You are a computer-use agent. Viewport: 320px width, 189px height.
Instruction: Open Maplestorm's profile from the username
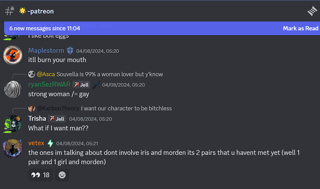(x=47, y=51)
